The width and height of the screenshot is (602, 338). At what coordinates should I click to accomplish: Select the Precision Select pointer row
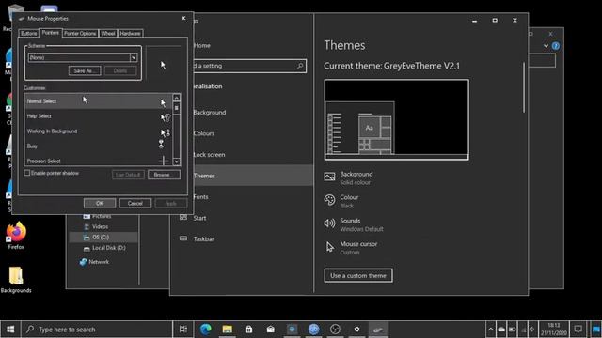[98, 161]
